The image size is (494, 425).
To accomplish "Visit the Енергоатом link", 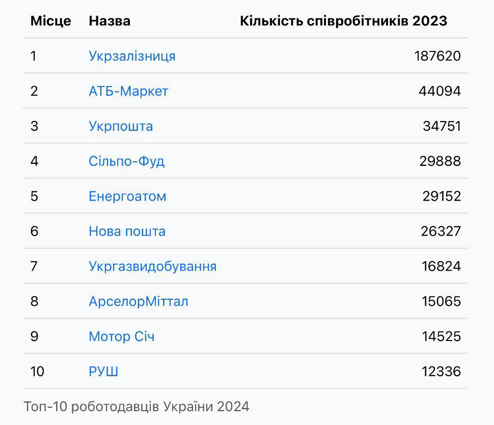I will coord(127,196).
